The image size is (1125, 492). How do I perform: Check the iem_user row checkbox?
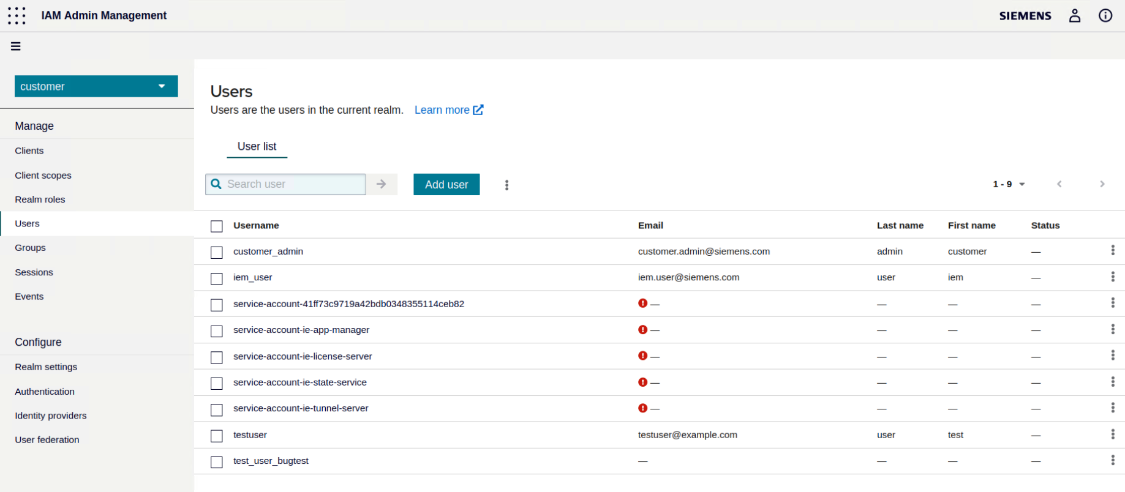click(217, 278)
